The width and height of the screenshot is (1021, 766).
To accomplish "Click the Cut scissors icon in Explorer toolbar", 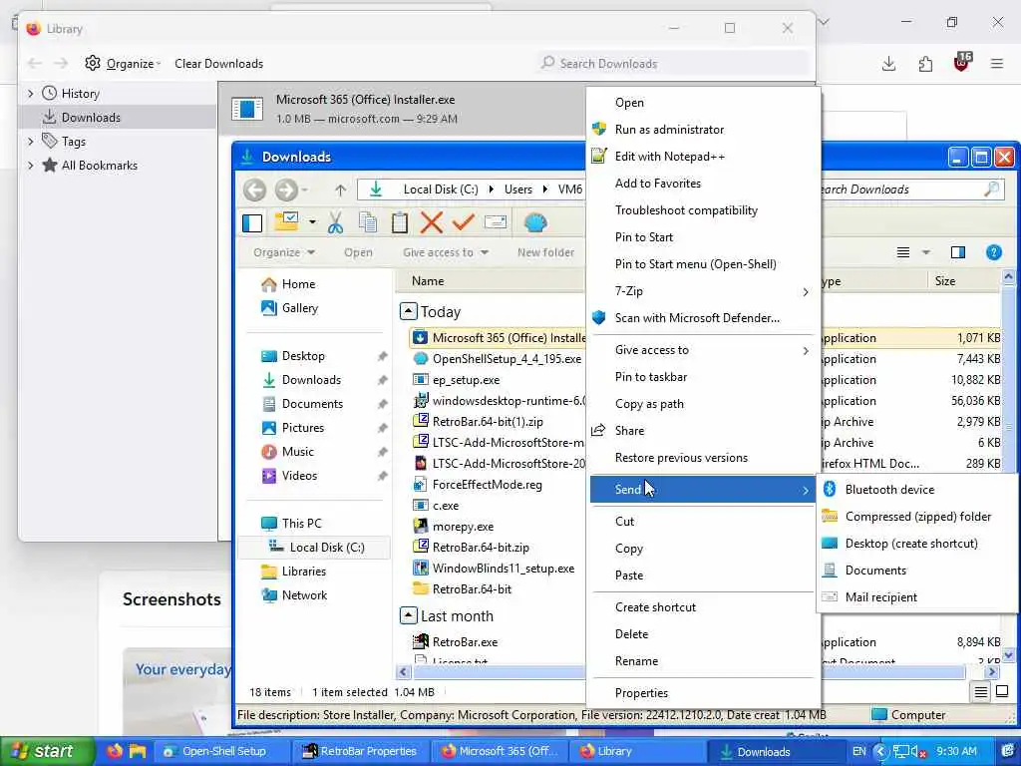I will click(335, 222).
